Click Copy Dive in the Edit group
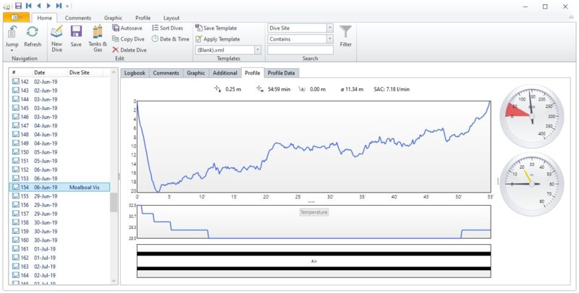Image resolution: width=579 pixels, height=294 pixels. click(129, 39)
